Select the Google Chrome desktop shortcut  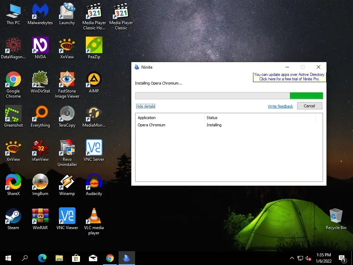point(13,85)
